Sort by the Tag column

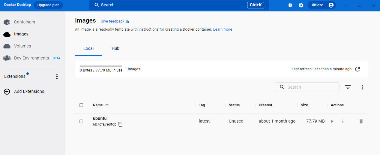coord(202,105)
